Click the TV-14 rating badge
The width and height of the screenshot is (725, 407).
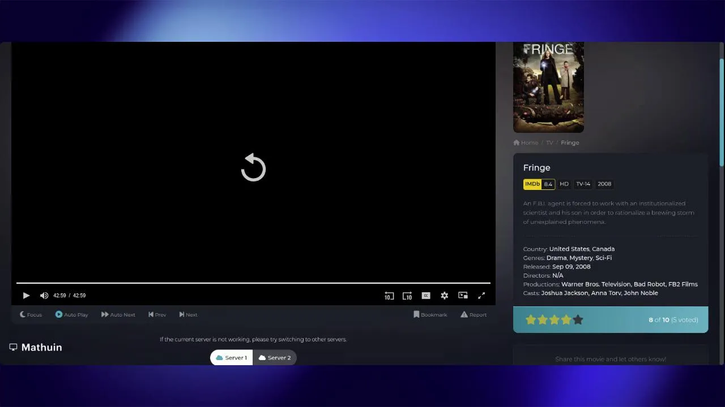click(x=583, y=184)
